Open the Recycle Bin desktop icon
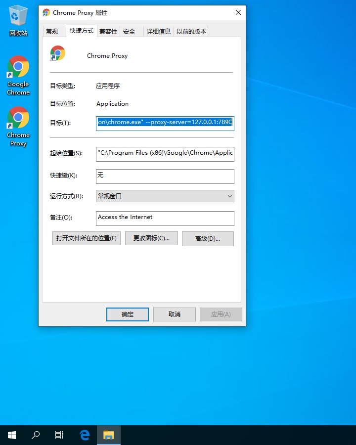 tap(18, 20)
